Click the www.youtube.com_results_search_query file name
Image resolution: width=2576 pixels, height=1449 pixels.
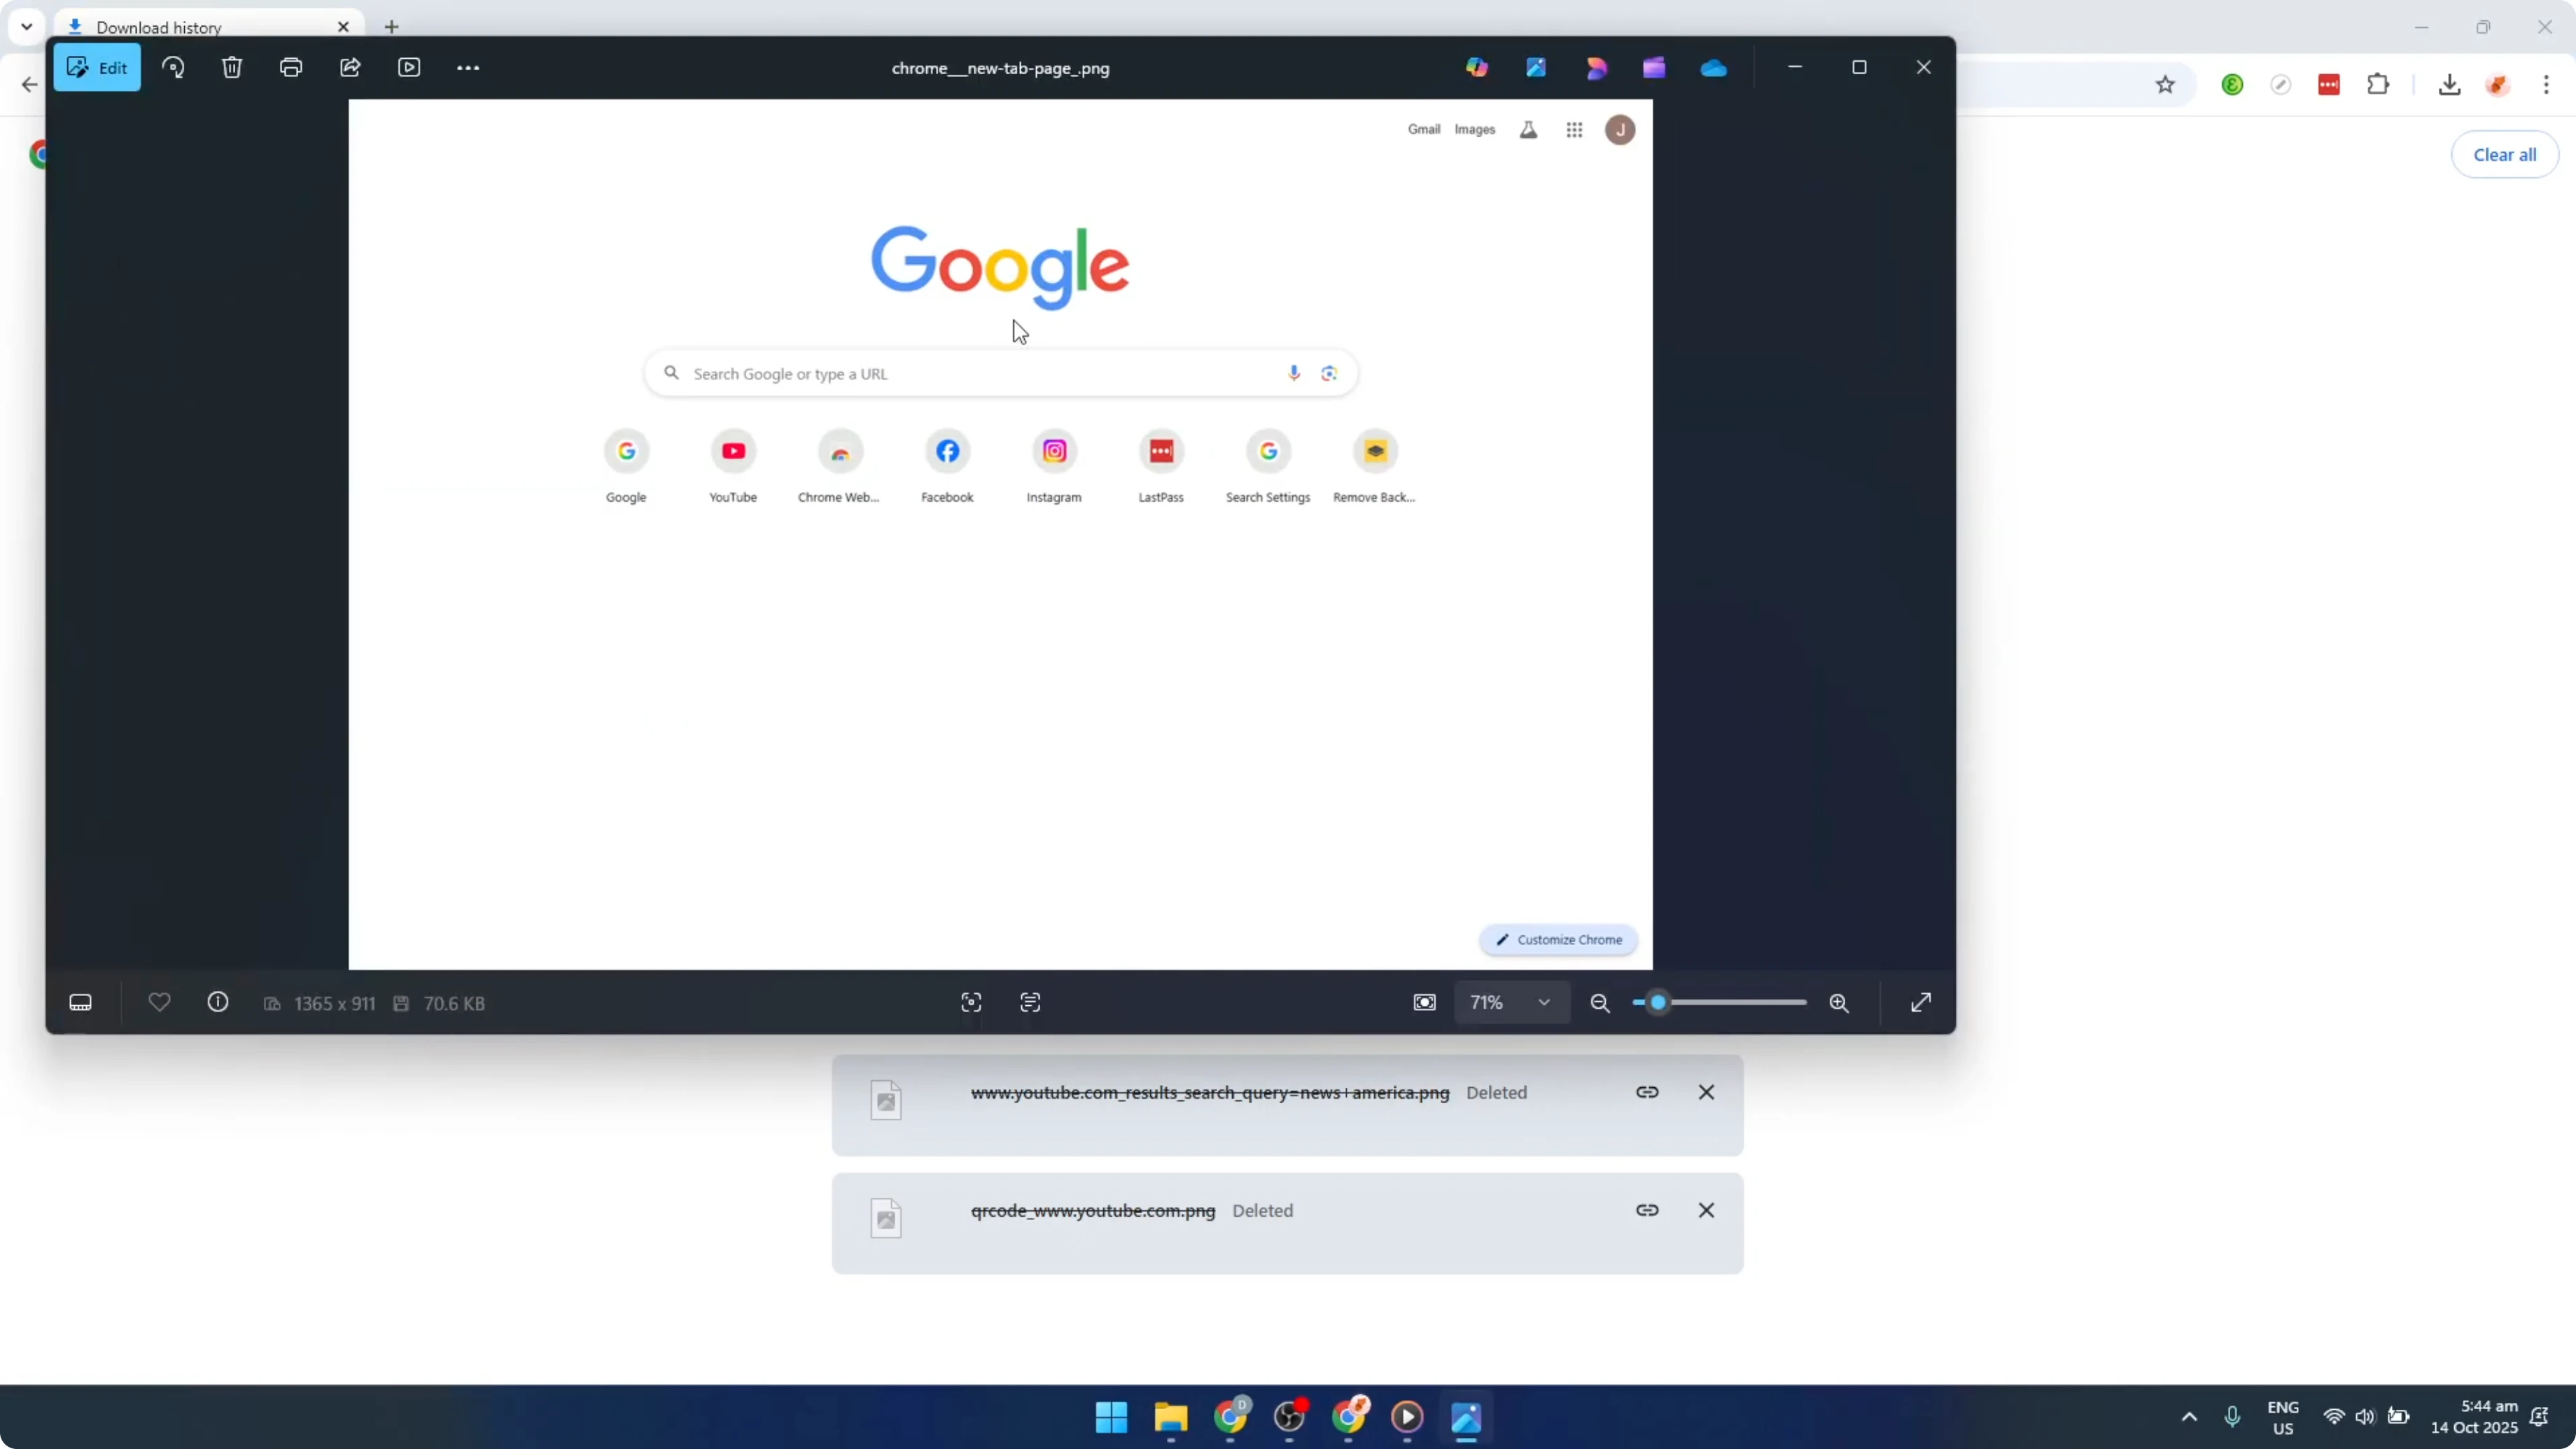[x=1210, y=1093]
